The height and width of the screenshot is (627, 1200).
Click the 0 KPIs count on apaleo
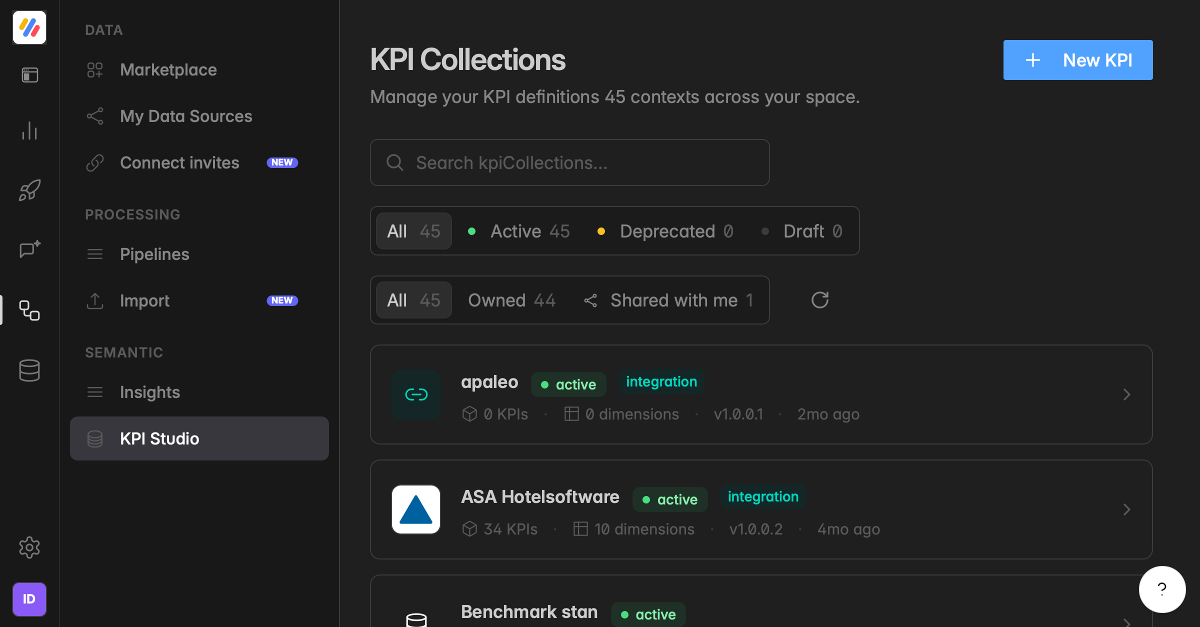[x=495, y=414]
